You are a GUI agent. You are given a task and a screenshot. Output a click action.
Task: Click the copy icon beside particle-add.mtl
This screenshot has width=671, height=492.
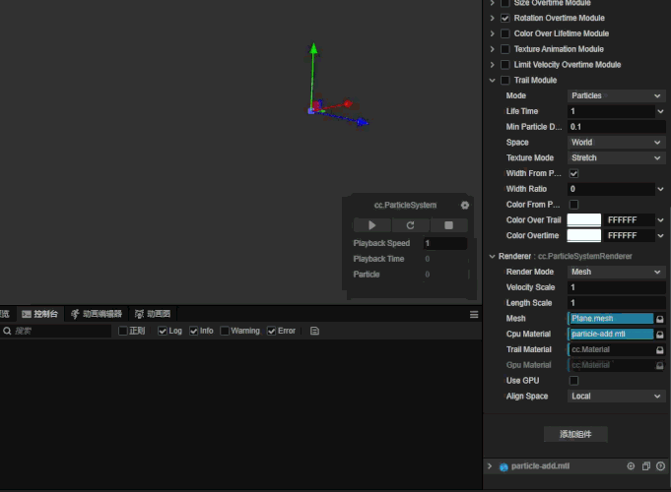646,466
